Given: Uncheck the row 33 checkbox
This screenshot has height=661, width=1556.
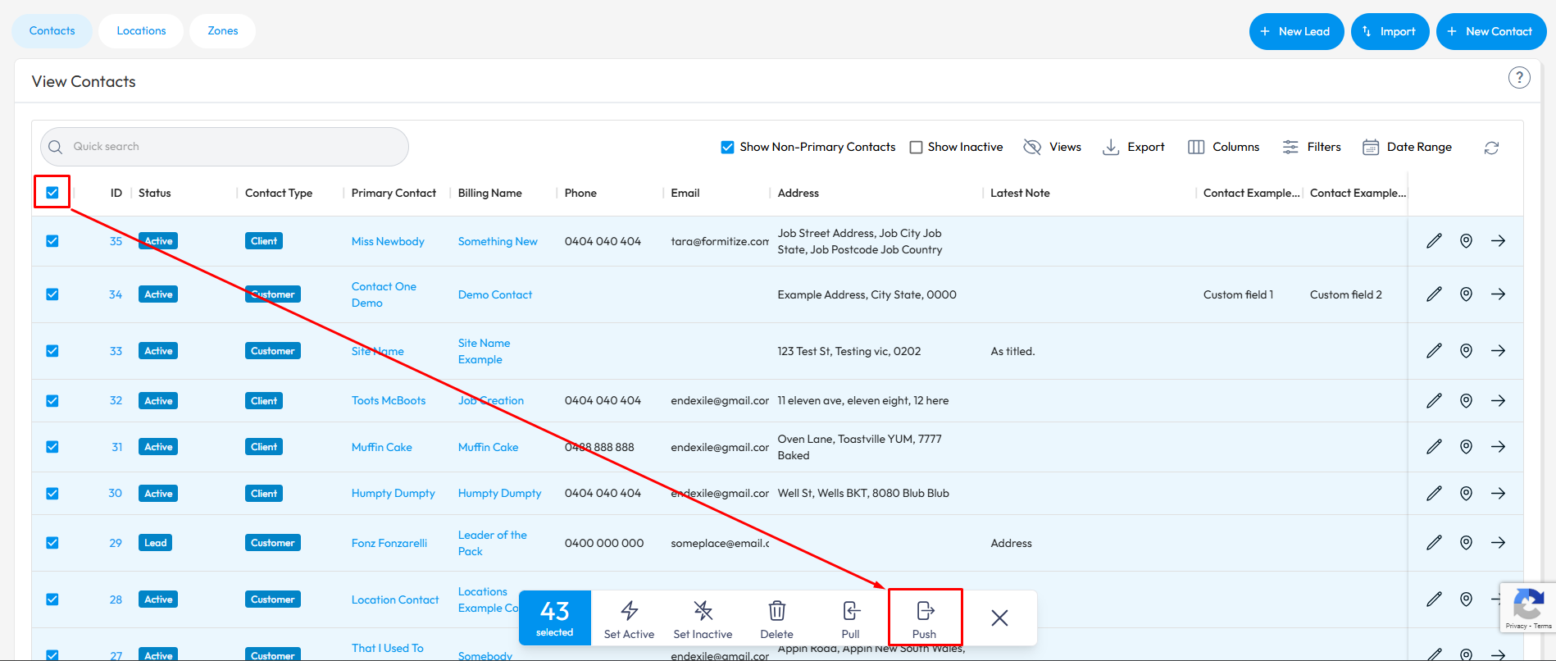Looking at the screenshot, I should pos(52,351).
